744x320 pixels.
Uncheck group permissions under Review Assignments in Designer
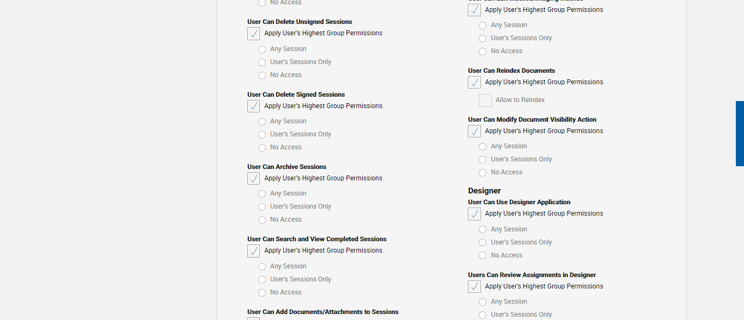pos(474,287)
